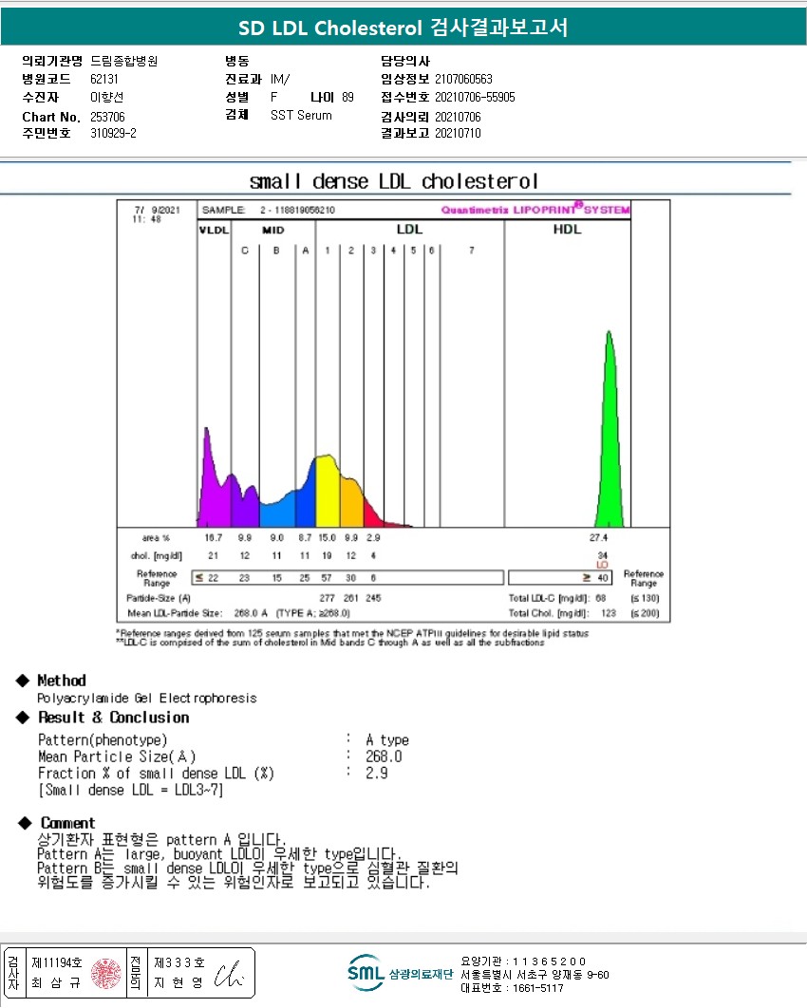Click the diamond bullet beside Comment
This screenshot has width=807, height=1008.
25,822
